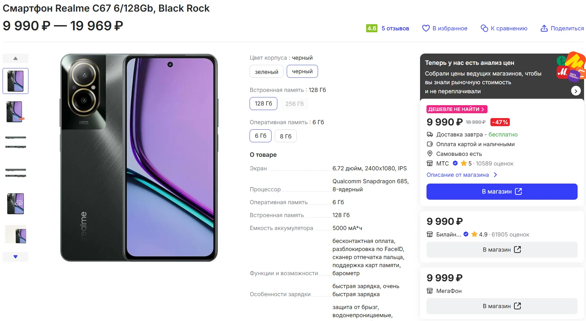Click the blue verified badge next to МТС

tap(455, 163)
